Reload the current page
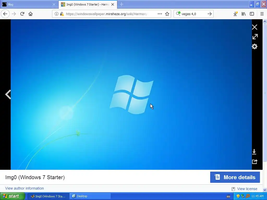This screenshot has height=200, width=267. pos(22,14)
